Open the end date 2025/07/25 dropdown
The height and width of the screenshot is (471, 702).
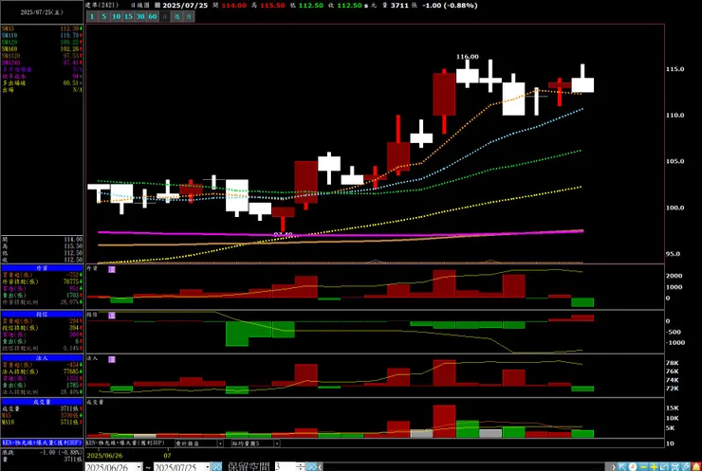207,467
